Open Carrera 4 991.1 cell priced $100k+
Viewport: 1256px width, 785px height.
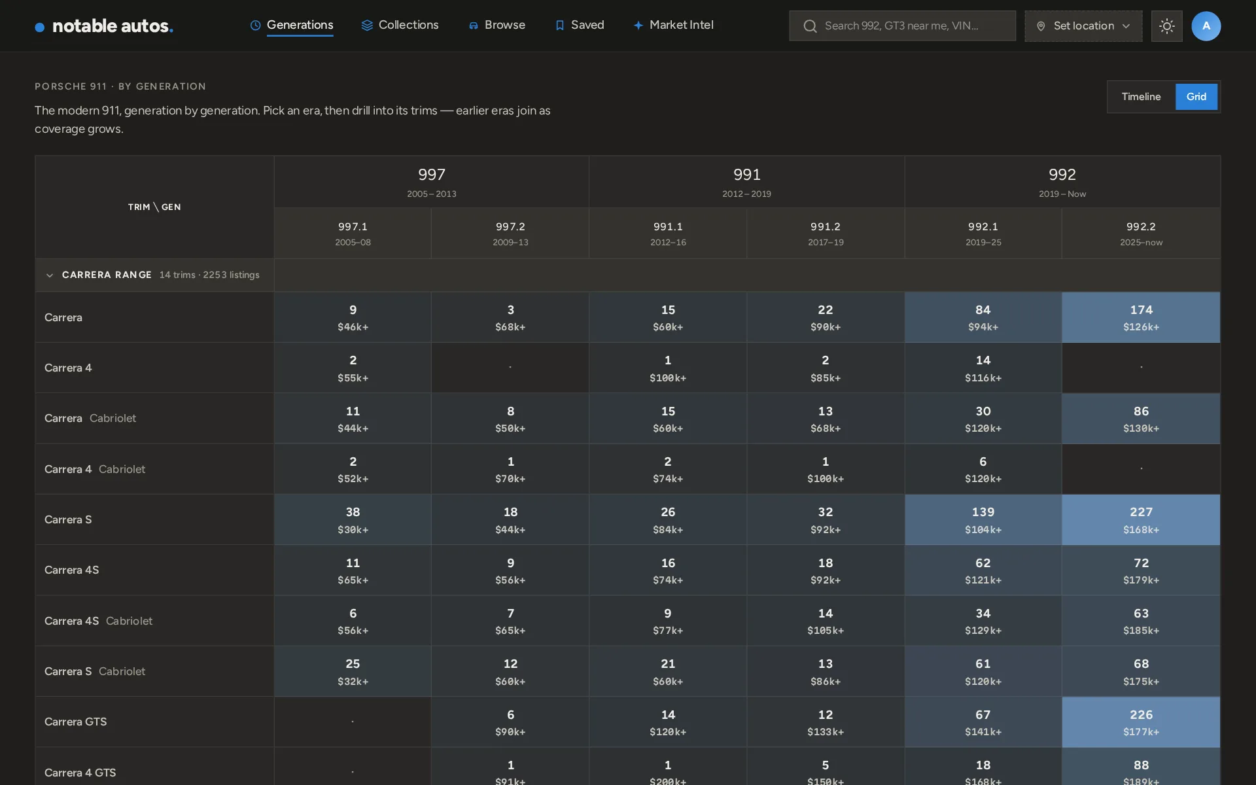668,368
